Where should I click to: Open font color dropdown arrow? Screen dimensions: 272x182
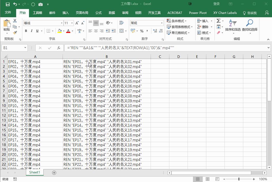point(73,31)
